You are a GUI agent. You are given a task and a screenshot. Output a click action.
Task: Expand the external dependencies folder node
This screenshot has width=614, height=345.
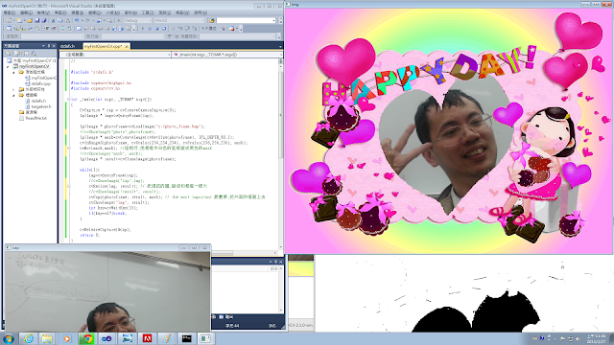tap(13, 89)
